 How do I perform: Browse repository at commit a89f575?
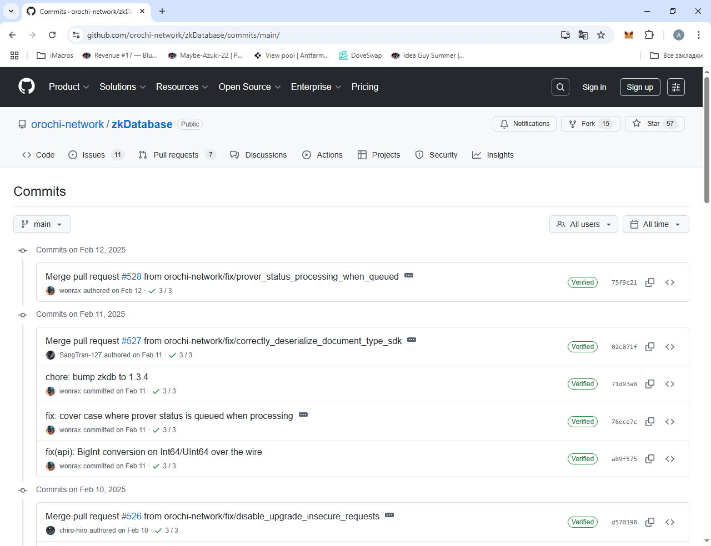[670, 459]
